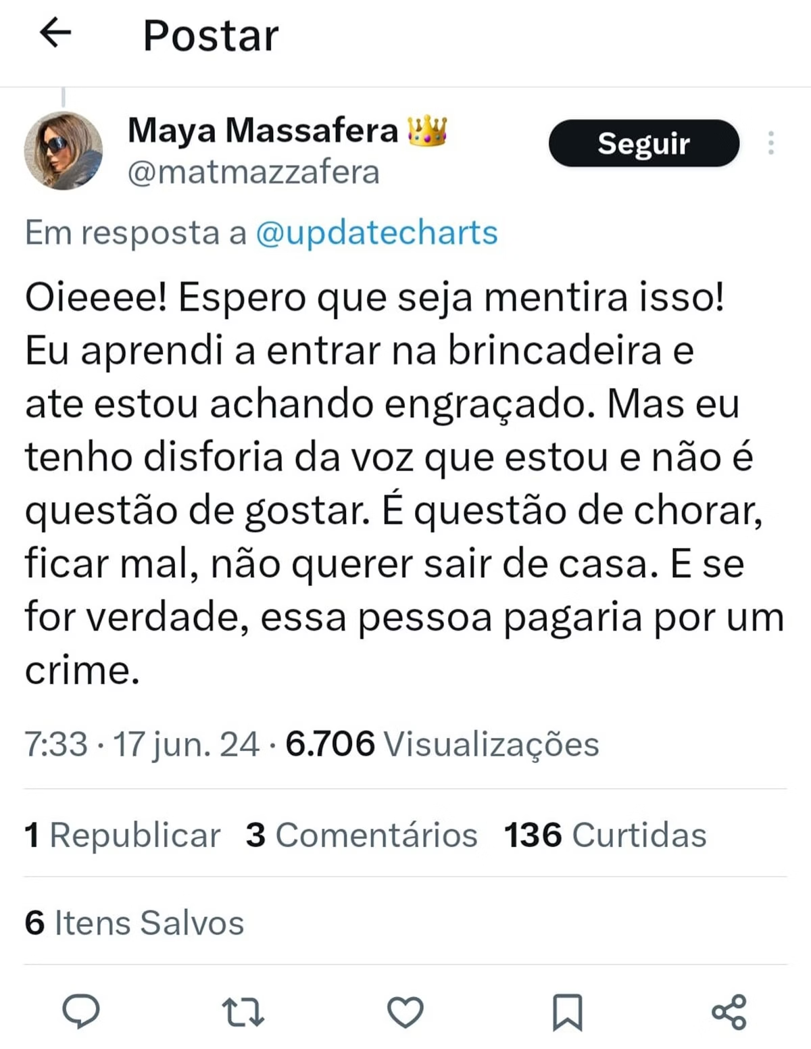Bookmark the post with save icon
Screen dimensions: 811x1049
point(567,1012)
